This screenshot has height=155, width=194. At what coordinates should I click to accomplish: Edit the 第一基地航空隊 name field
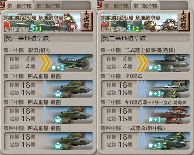48,38
